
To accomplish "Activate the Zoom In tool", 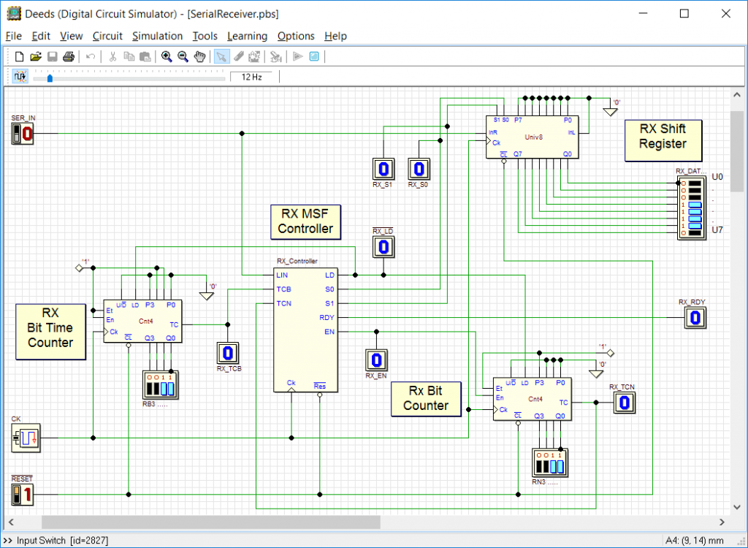I will (167, 56).
